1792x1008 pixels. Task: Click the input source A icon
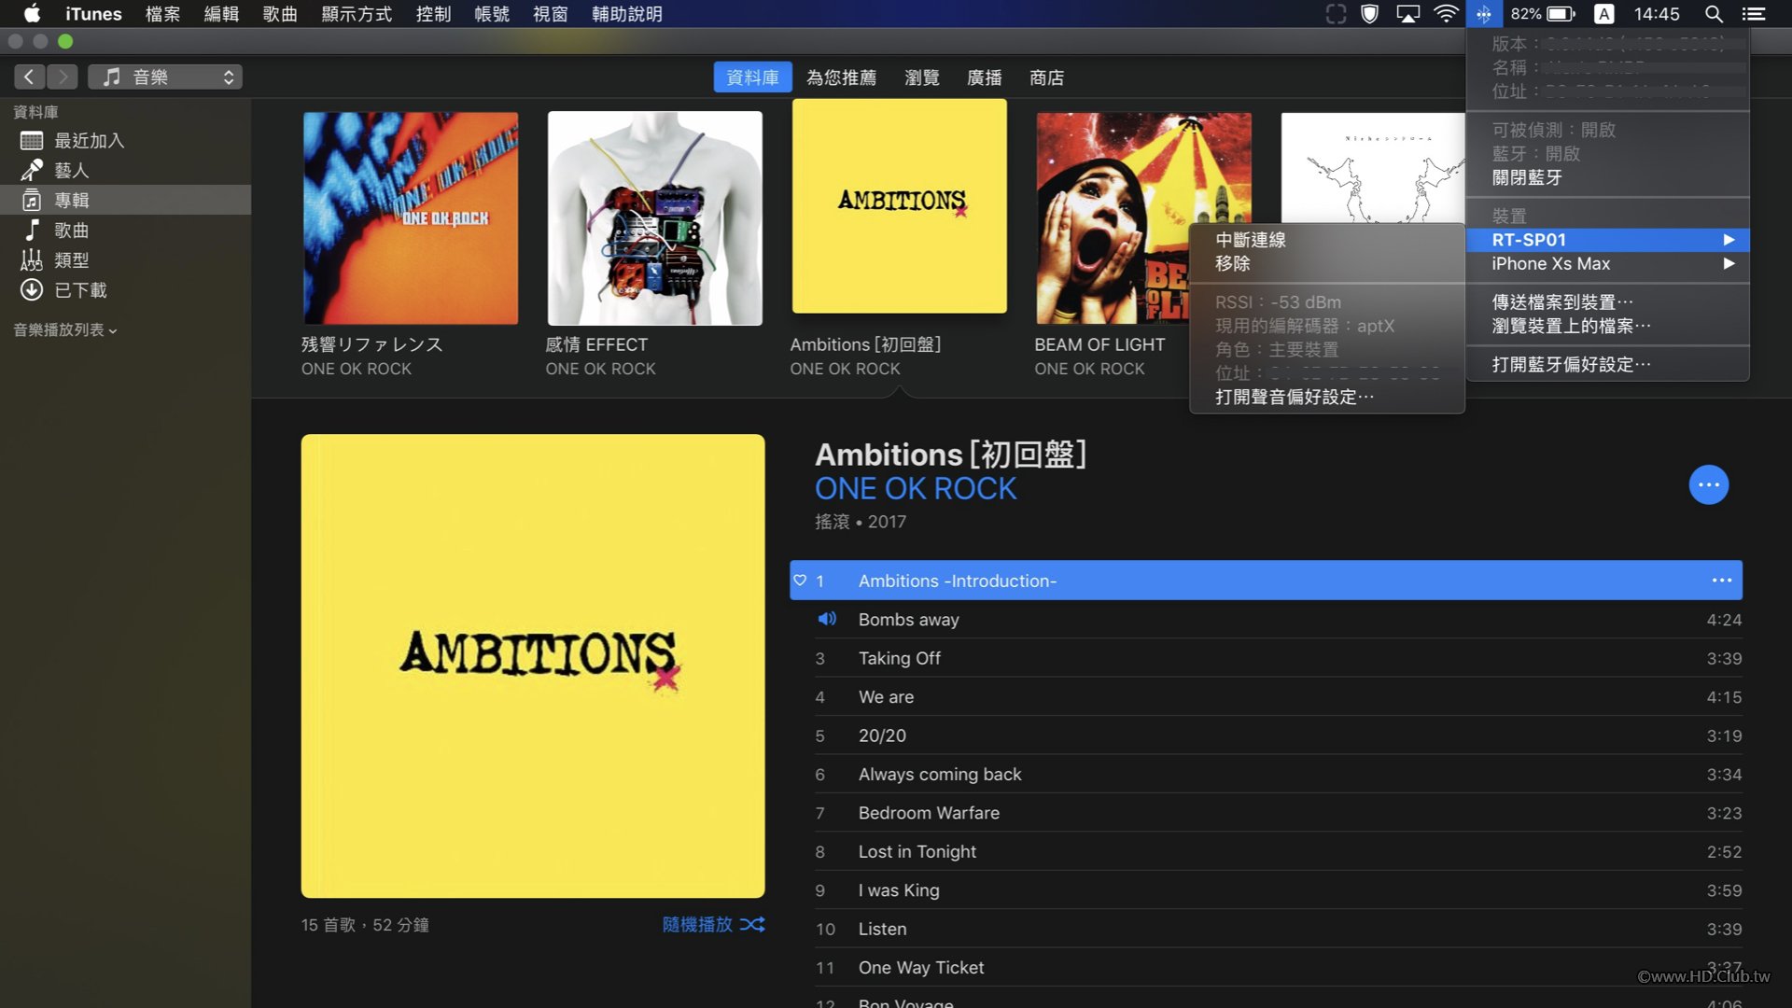point(1603,13)
